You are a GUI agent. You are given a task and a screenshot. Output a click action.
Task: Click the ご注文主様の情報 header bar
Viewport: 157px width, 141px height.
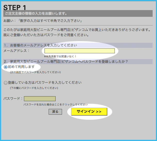(77, 13)
